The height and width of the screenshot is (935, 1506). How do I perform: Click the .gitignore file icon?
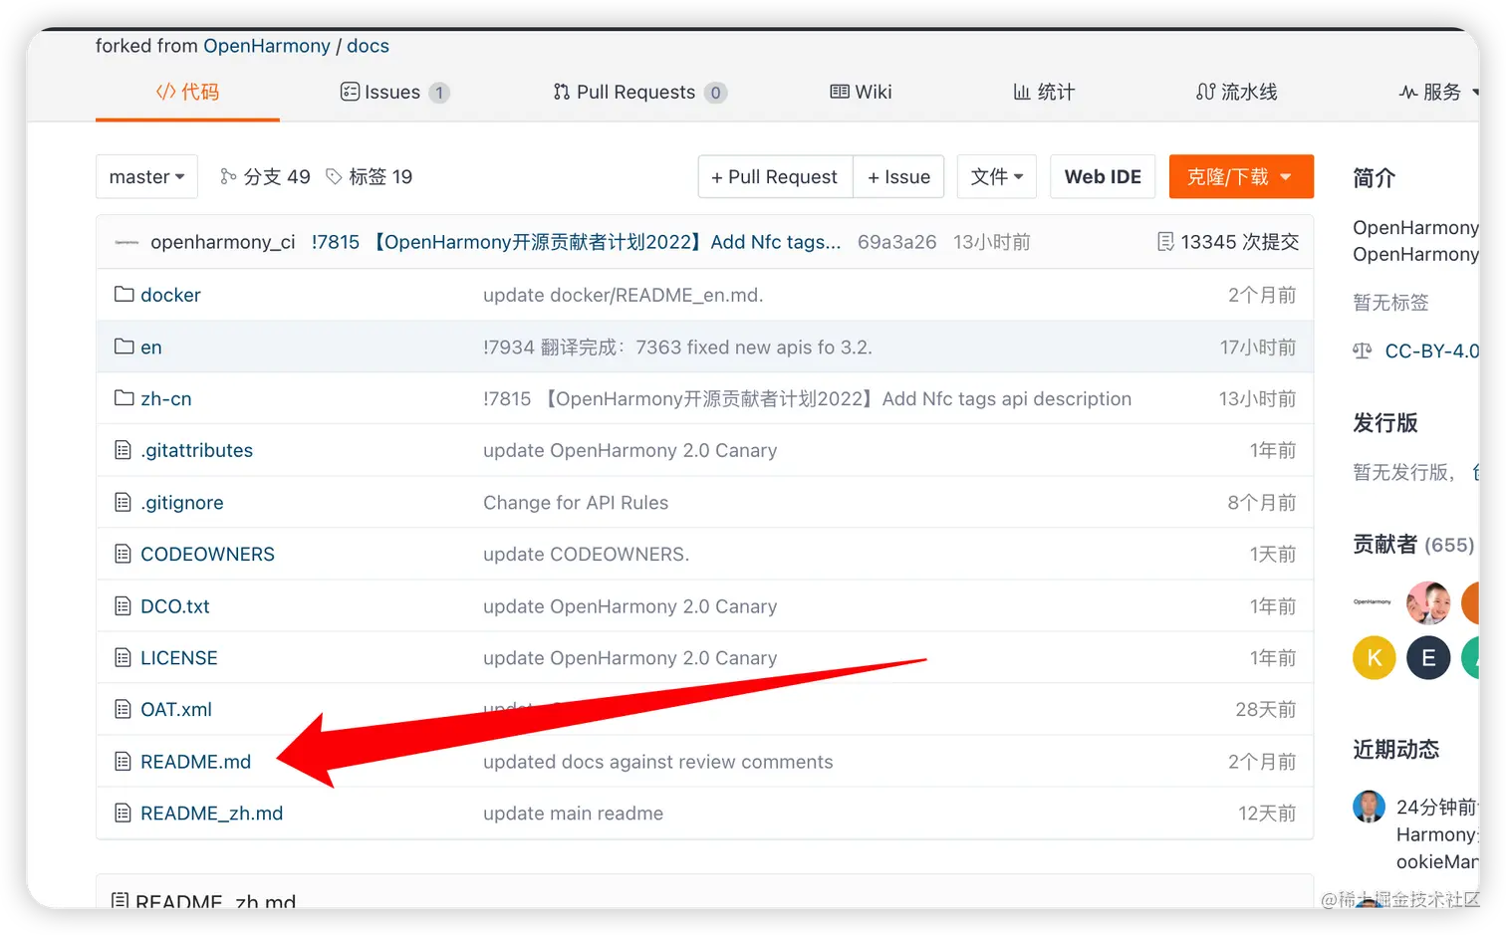pos(123,502)
